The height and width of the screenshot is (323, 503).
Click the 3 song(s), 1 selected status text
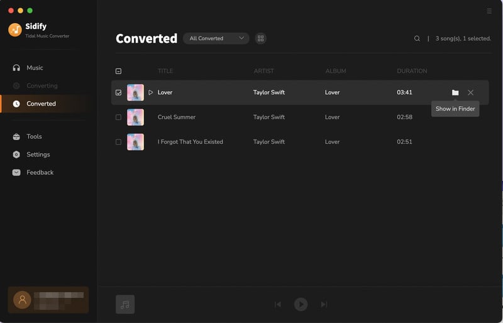point(463,38)
